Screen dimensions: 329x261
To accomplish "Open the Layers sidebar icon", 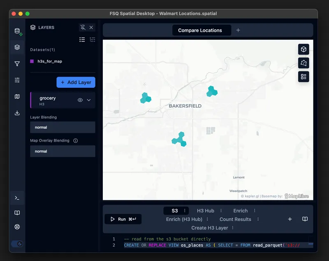I will click(x=17, y=47).
